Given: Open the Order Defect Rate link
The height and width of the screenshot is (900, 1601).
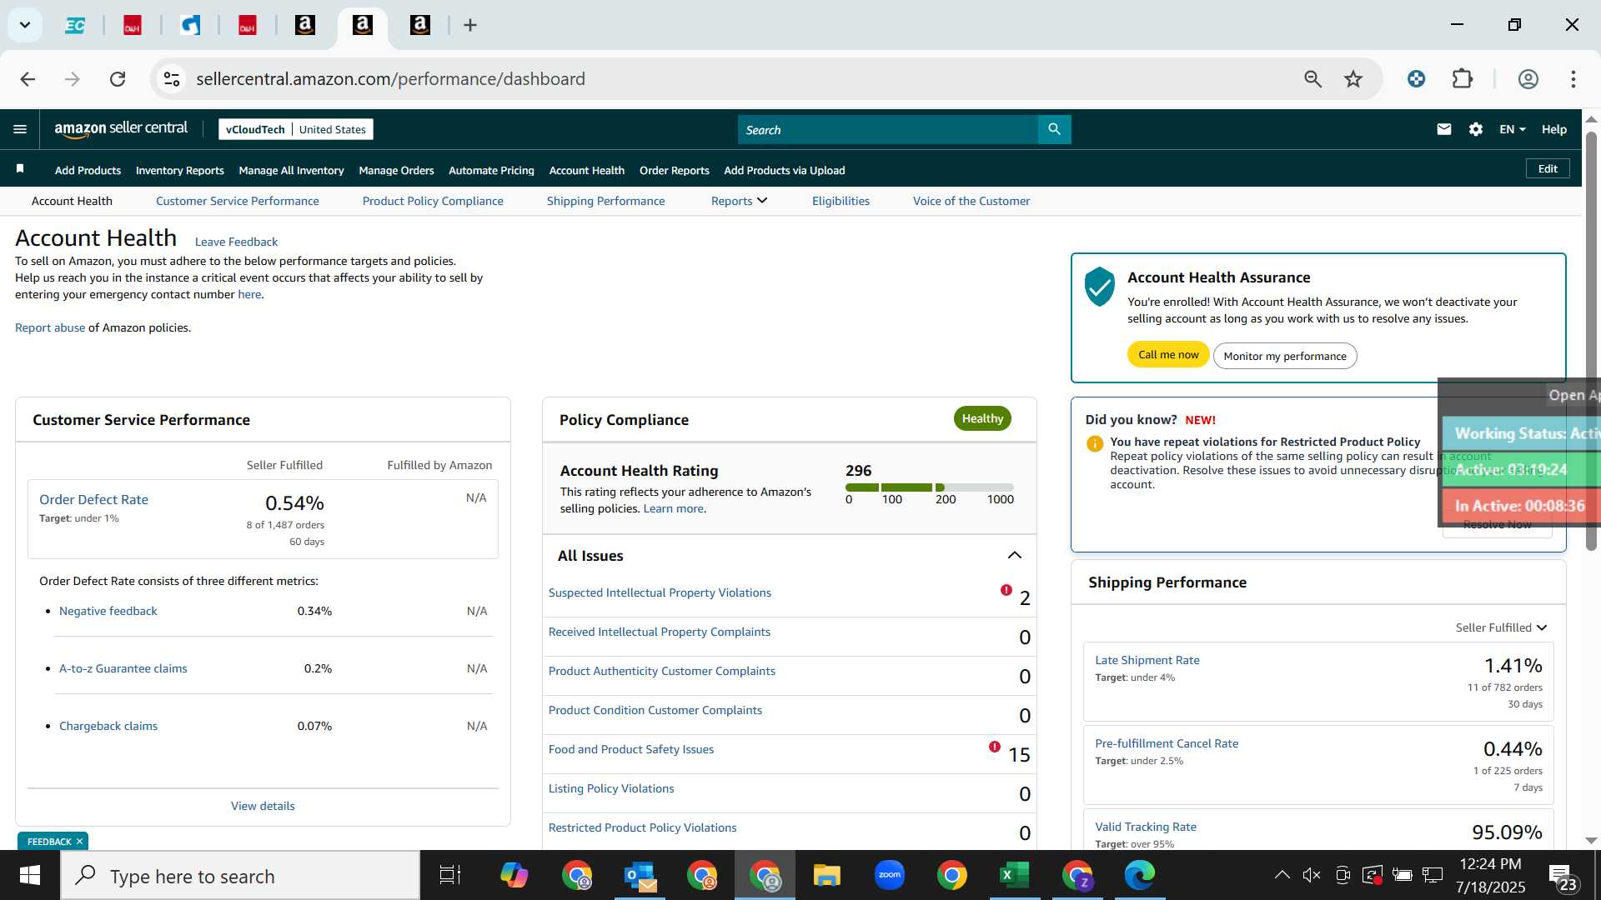Looking at the screenshot, I should coord(93,499).
